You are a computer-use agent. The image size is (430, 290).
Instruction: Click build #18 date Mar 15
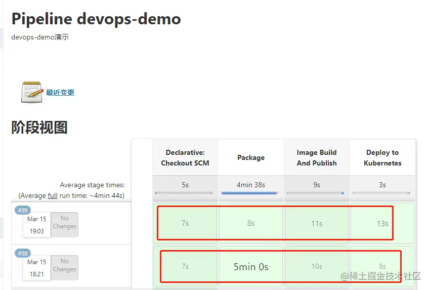point(37,262)
